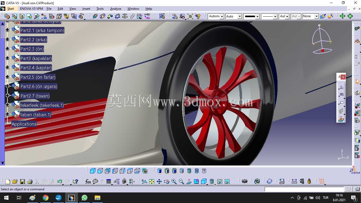
Task: Open a file with the folder icon
Action: tap(15, 182)
